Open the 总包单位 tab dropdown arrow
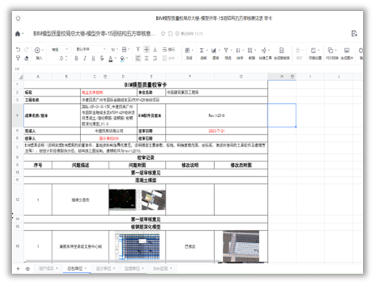The height and width of the screenshot is (285, 375). (86, 268)
